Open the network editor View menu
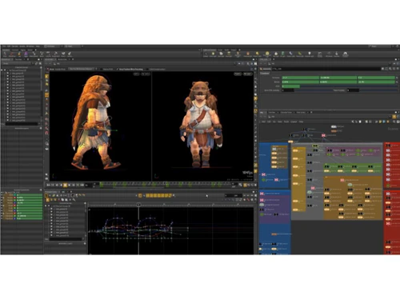This screenshot has height=300, width=400. coord(279,122)
